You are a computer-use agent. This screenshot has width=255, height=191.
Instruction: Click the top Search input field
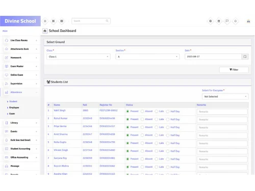click(91, 21)
